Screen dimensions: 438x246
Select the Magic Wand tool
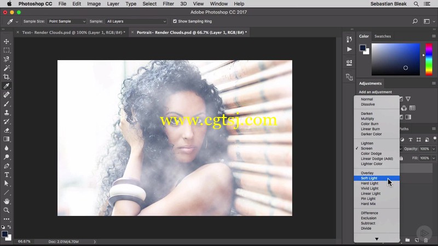pos(7,68)
